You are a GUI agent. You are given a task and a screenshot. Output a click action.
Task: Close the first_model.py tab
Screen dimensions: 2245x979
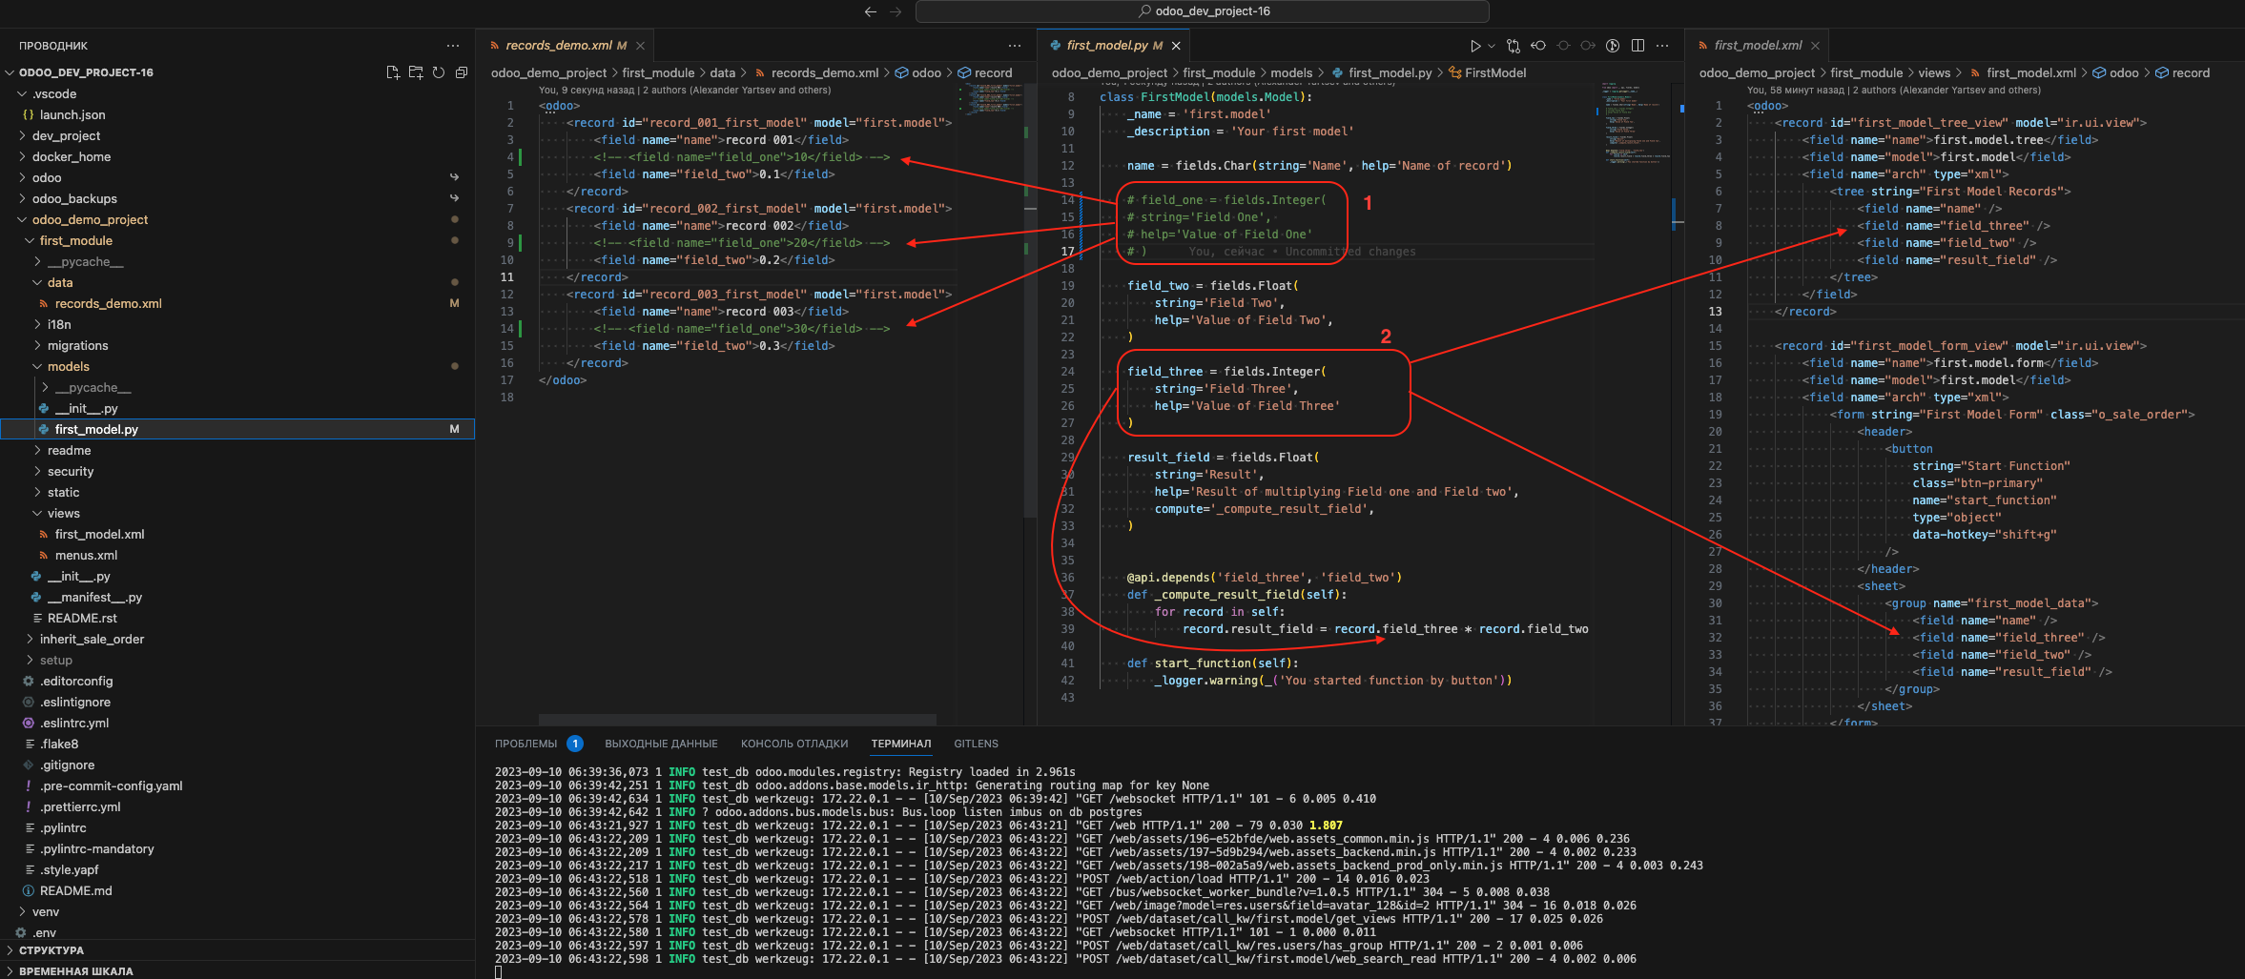click(x=1176, y=46)
